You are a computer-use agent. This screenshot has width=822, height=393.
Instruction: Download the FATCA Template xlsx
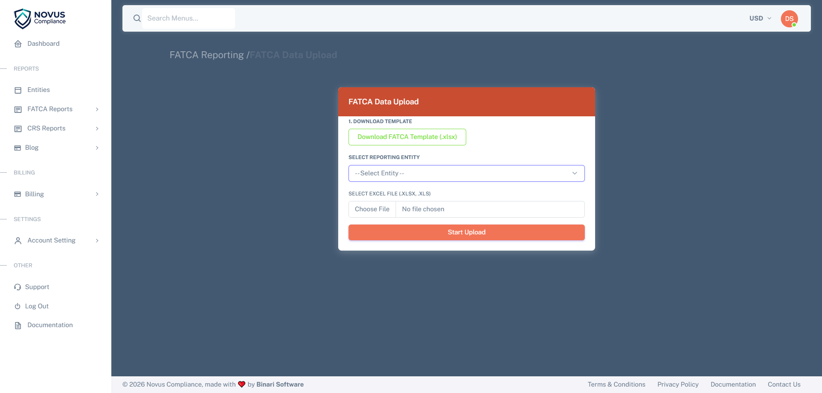(x=407, y=137)
